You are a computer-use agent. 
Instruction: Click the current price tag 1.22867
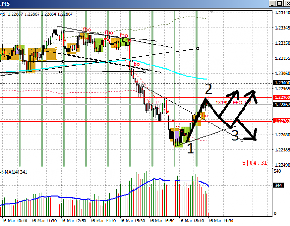click(282, 105)
